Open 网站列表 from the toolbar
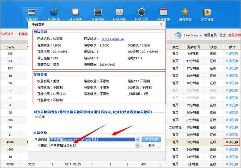 tap(120, 14)
